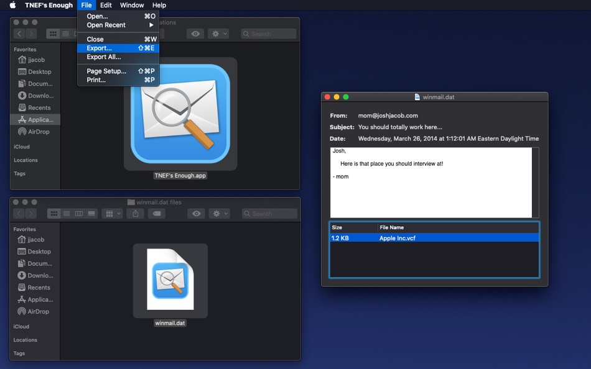Image resolution: width=591 pixels, height=369 pixels.
Task: Choose Export... from the File menu
Action: [x=118, y=48]
